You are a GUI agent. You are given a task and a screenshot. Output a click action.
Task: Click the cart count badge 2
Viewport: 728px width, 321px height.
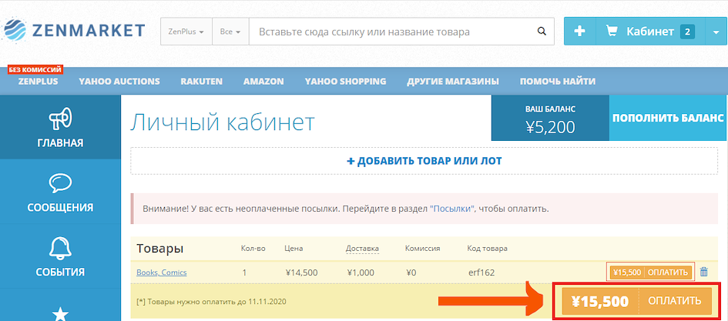[687, 32]
